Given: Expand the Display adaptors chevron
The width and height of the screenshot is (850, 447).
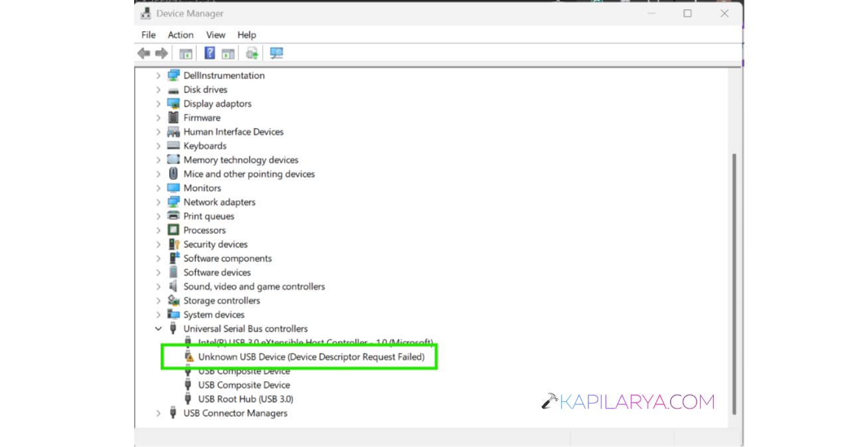Looking at the screenshot, I should click(158, 104).
